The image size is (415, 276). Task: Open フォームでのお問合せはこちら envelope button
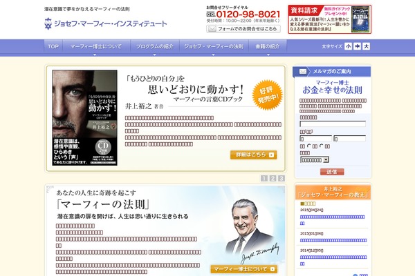pyautogui.click(x=243, y=29)
